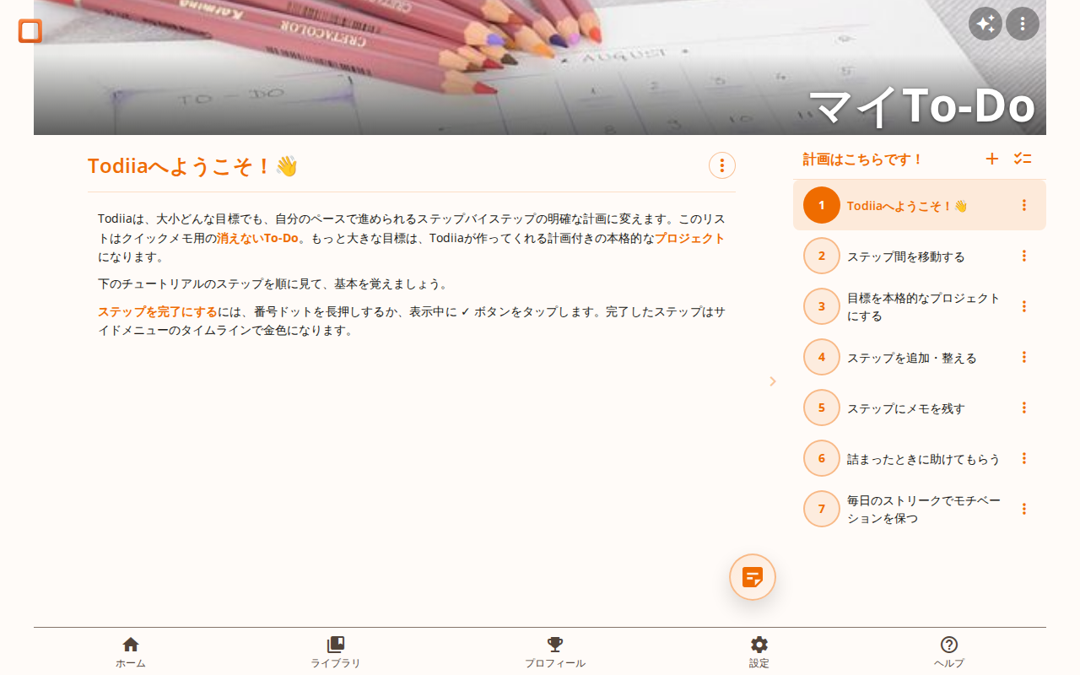Screen dimensions: 1080x675
Task: Switch to ライブラリ tab
Action: 335,651
